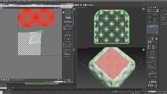The width and height of the screenshot is (167, 94).
Task: Adjust the Rescale Priority spinner
Action: tap(70, 51)
